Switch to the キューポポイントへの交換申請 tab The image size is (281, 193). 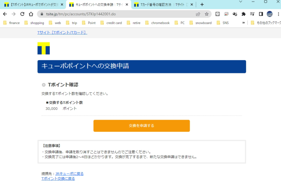pyautogui.click(x=98, y=4)
